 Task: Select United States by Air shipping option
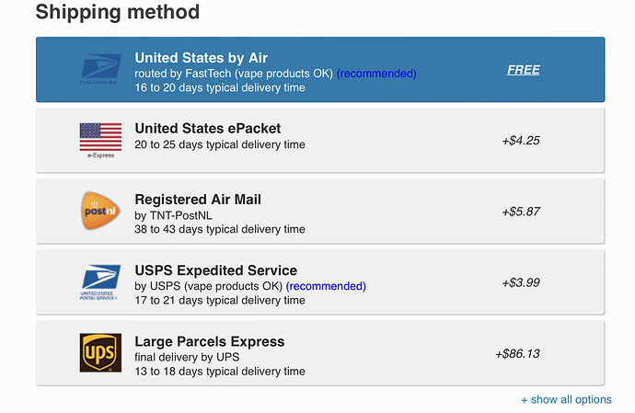pyautogui.click(x=320, y=70)
